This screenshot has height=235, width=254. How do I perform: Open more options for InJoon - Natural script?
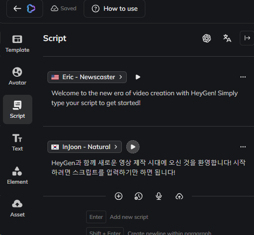coord(243,147)
